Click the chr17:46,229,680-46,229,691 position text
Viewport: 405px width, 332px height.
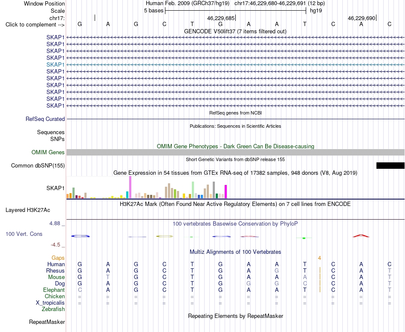click(x=270, y=3)
